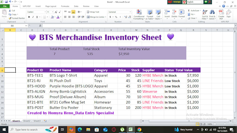Switch to the Insert ribbon tab
Image resolution: width=237 pixels, height=133 pixels.
click(38, 6)
